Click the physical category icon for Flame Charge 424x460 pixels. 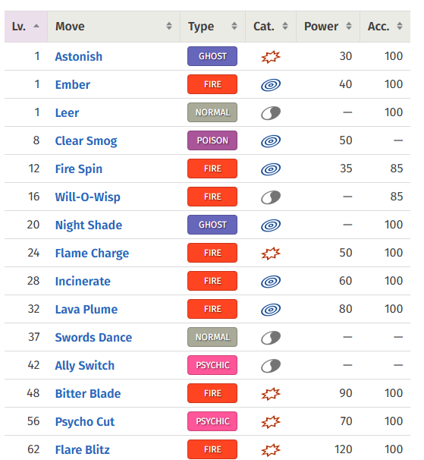tap(271, 254)
